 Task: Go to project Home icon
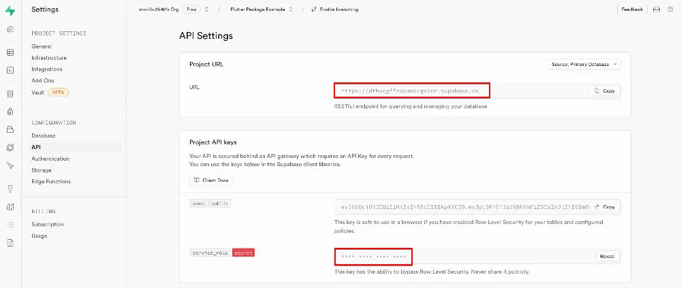[10, 29]
